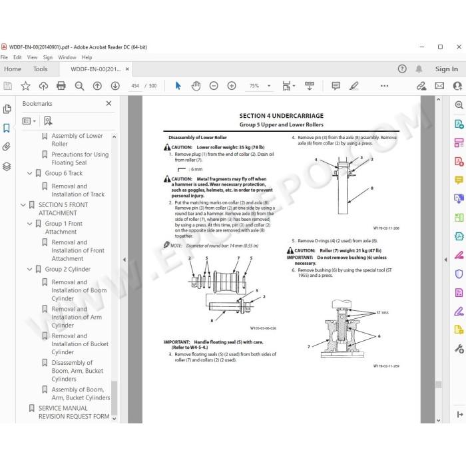The height and width of the screenshot is (466, 466).
Task: Toggle the Bookmarks panel icon
Action: pyautogui.click(x=7, y=128)
